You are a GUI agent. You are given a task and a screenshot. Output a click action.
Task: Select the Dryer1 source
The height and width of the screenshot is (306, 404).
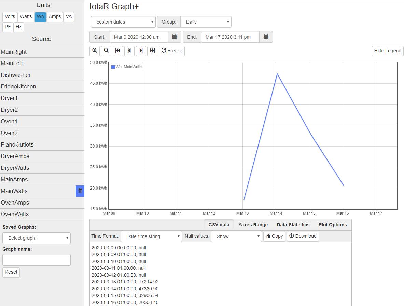click(x=42, y=98)
